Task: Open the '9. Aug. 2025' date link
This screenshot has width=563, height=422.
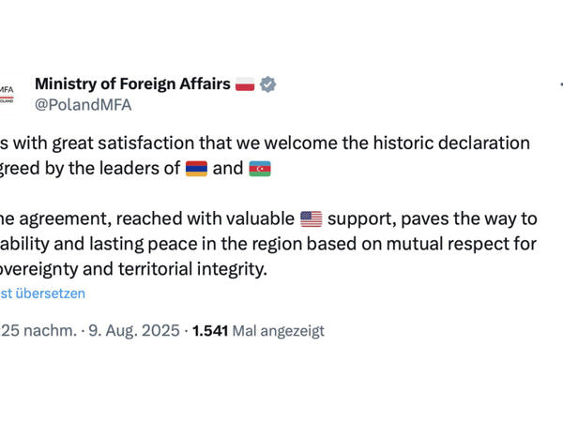Action: tap(134, 330)
